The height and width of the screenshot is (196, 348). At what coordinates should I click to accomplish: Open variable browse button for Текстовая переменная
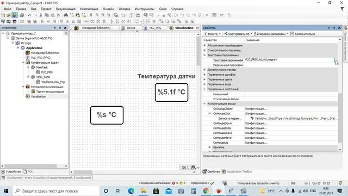click(336, 60)
